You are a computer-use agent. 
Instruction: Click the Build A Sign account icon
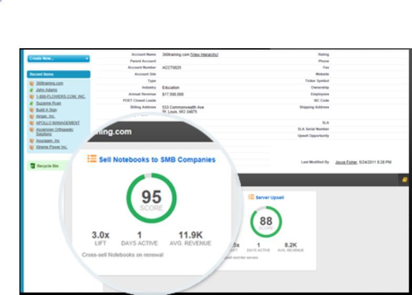[x=32, y=110]
